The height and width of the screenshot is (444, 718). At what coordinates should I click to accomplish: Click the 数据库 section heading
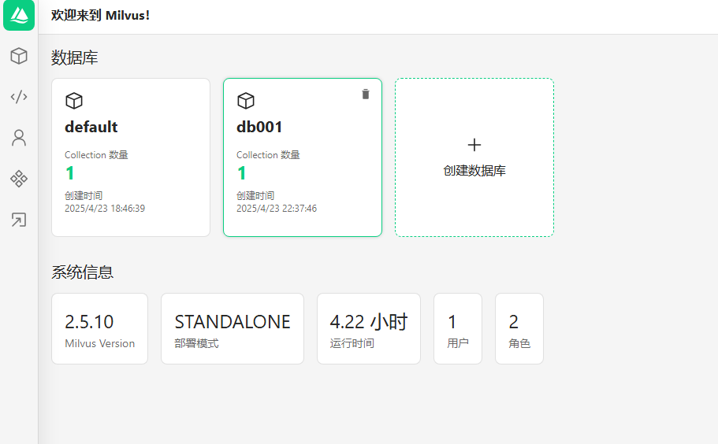point(75,57)
